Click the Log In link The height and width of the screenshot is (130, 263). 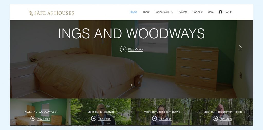click(228, 12)
